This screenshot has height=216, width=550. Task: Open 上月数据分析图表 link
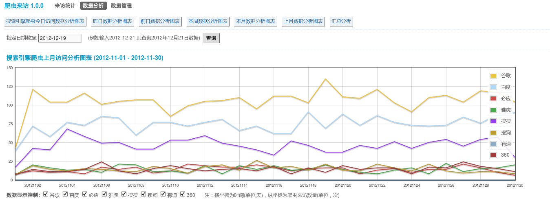coord(303,21)
